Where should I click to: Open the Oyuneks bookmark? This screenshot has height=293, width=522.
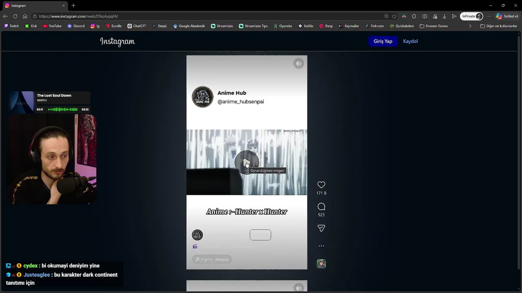[x=283, y=26]
